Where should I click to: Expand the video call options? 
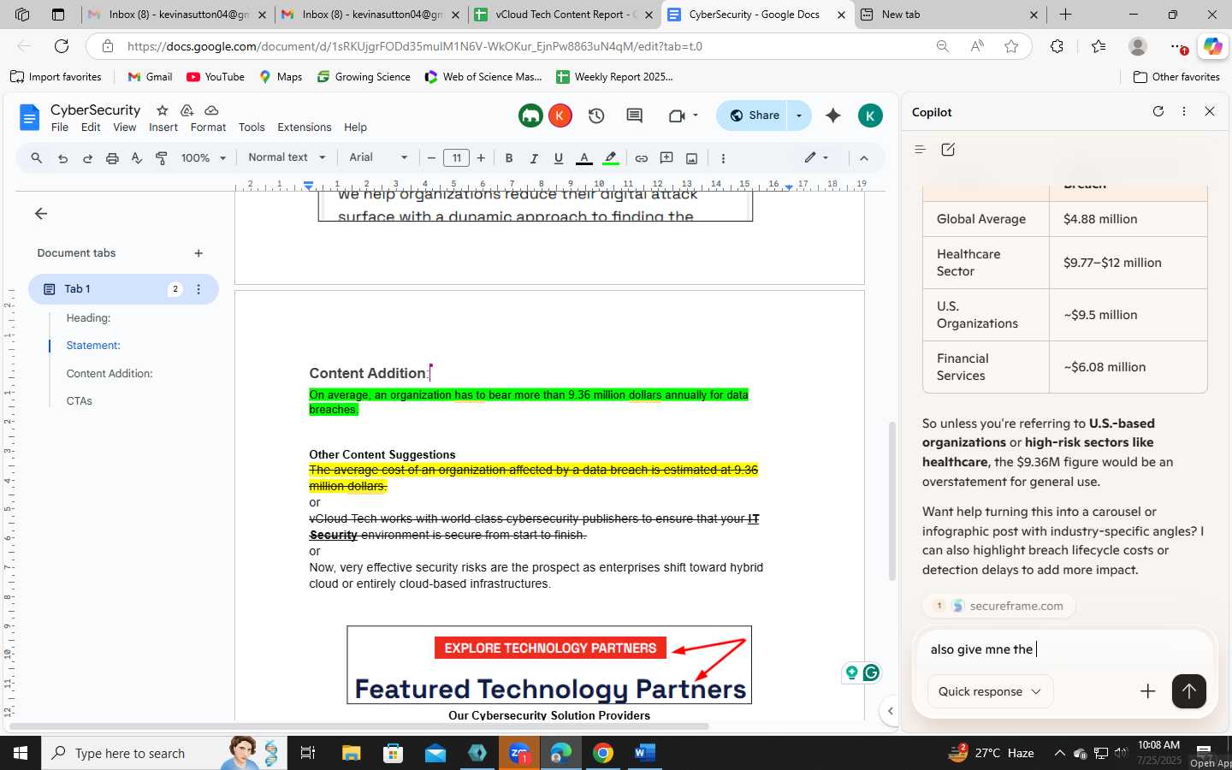tap(696, 115)
